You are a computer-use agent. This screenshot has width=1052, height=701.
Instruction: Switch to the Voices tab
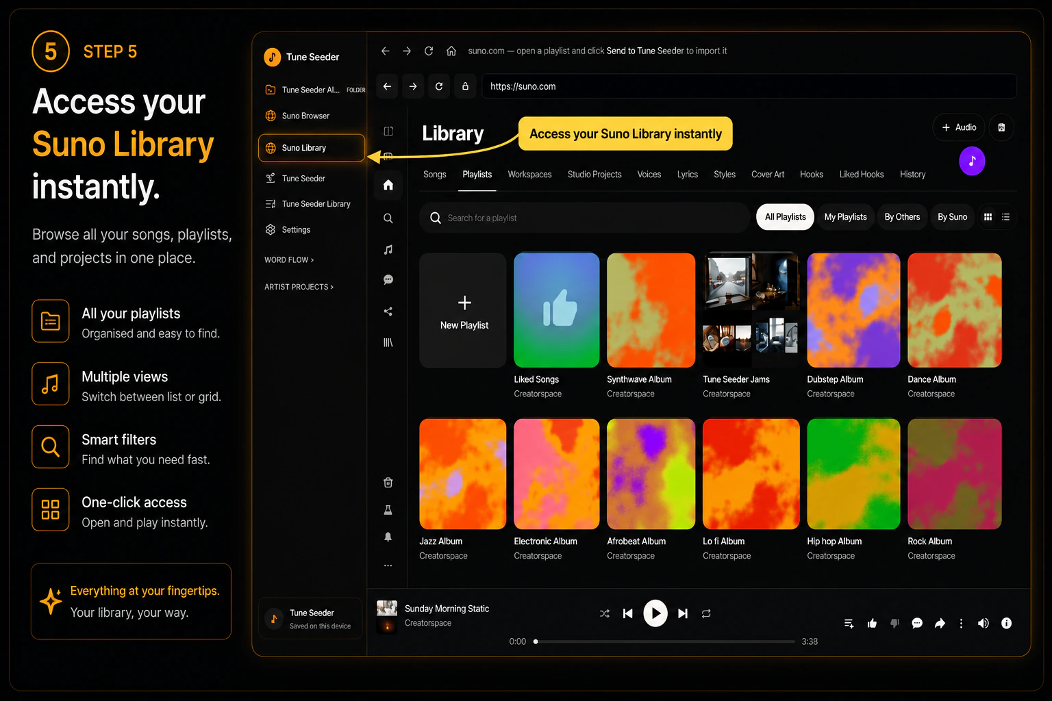(649, 175)
